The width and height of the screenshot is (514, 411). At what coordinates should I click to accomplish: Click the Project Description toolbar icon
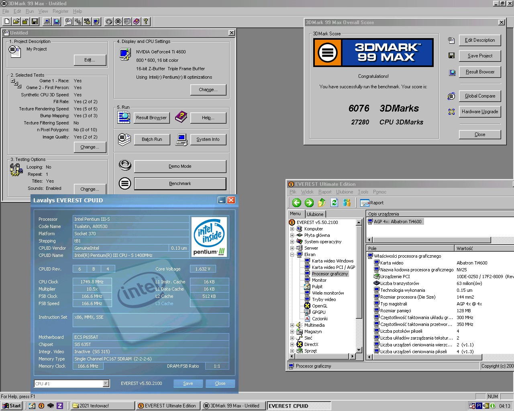(x=69, y=21)
